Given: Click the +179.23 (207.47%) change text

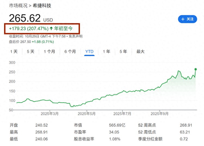Looking at the screenshot, I should point(29,29).
